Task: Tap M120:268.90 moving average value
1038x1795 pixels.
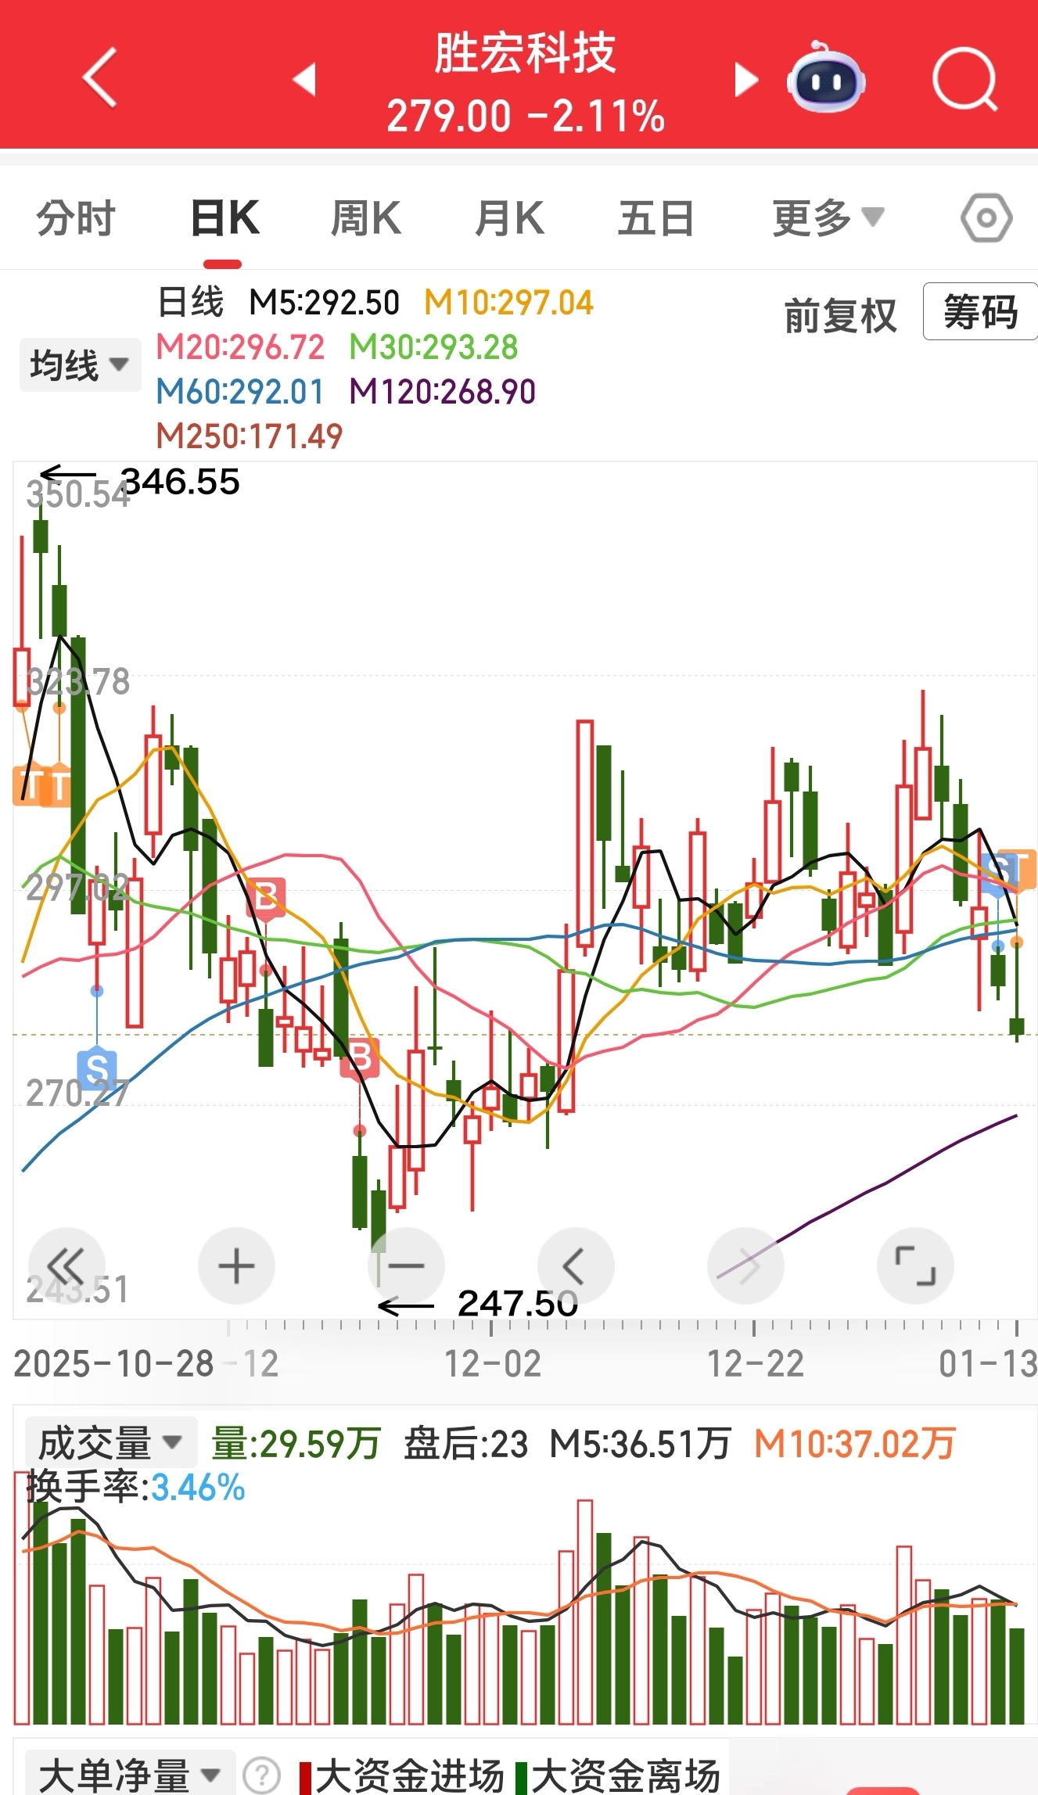Action: 443,392
